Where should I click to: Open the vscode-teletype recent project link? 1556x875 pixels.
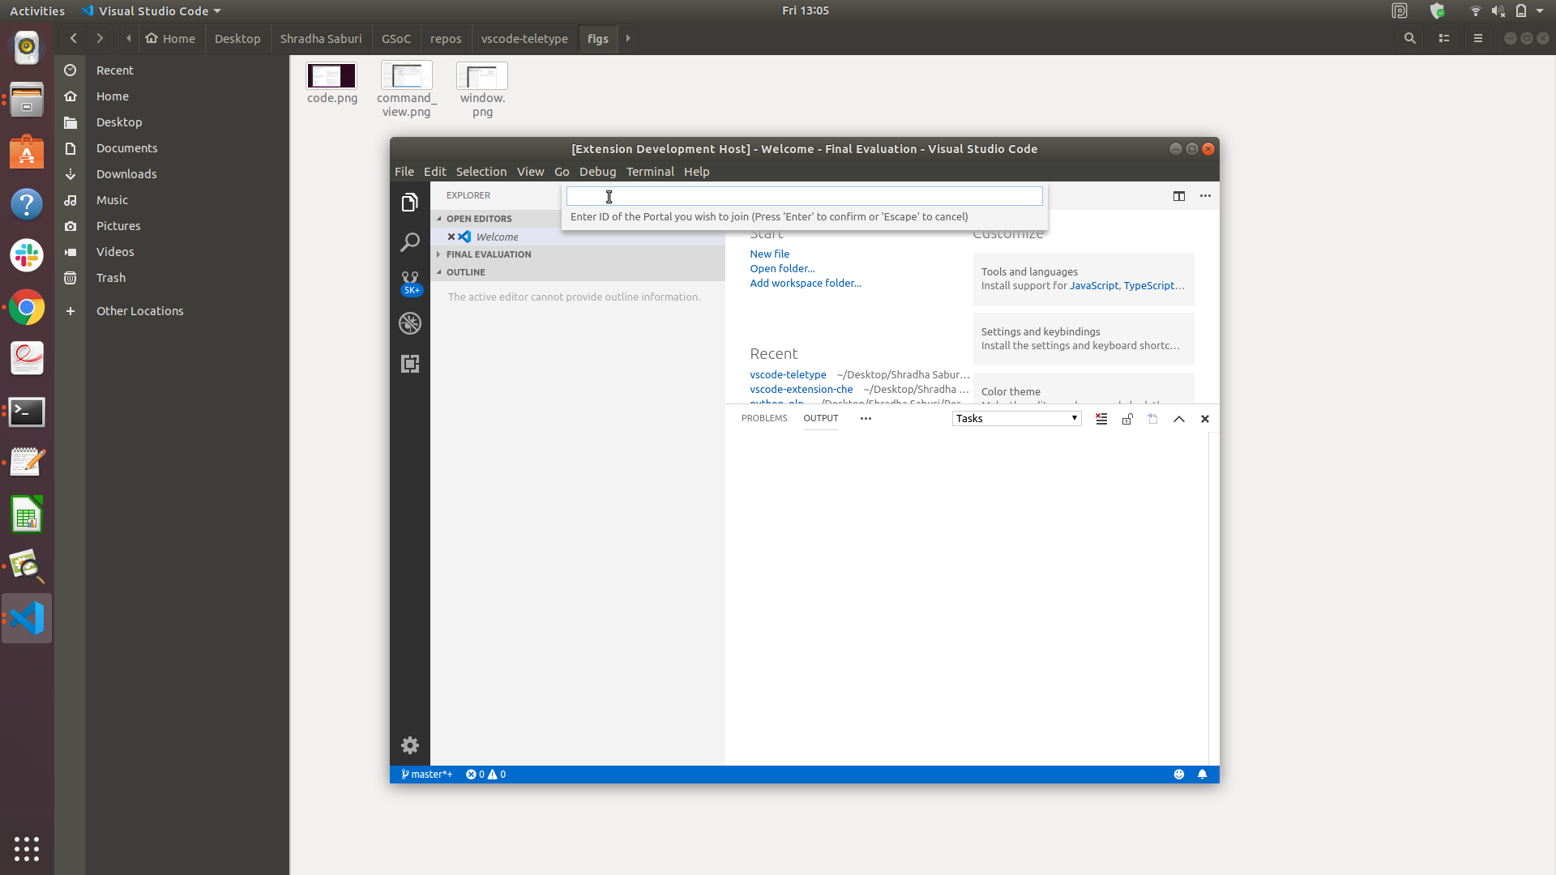pos(788,374)
